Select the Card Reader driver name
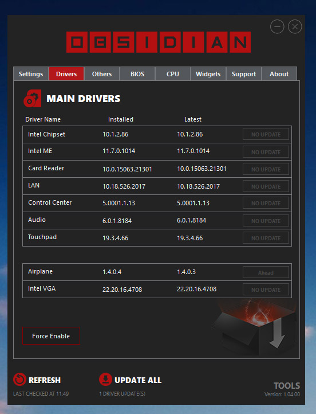The height and width of the screenshot is (414, 316). tap(46, 168)
